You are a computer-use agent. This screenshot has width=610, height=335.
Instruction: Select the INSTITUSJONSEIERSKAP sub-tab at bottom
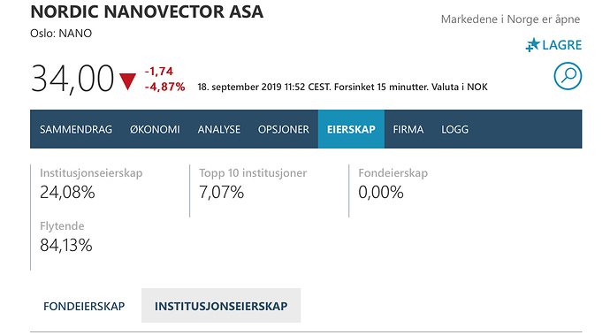click(x=221, y=306)
